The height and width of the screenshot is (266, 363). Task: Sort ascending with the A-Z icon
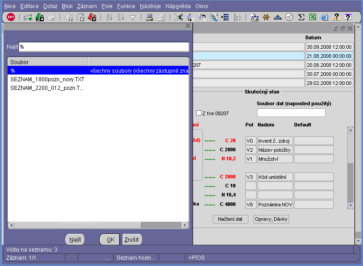(x=109, y=17)
